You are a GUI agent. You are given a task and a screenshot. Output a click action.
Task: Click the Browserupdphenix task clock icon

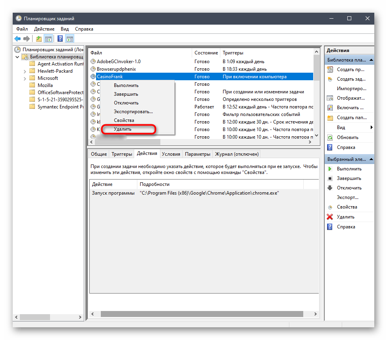[93, 69]
